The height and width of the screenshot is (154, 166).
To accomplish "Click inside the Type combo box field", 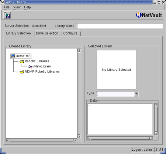I will click(x=115, y=94).
